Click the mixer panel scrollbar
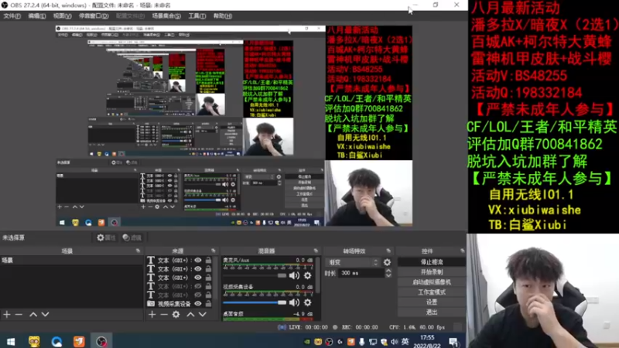Image resolution: width=619 pixels, height=348 pixels. coord(317,276)
